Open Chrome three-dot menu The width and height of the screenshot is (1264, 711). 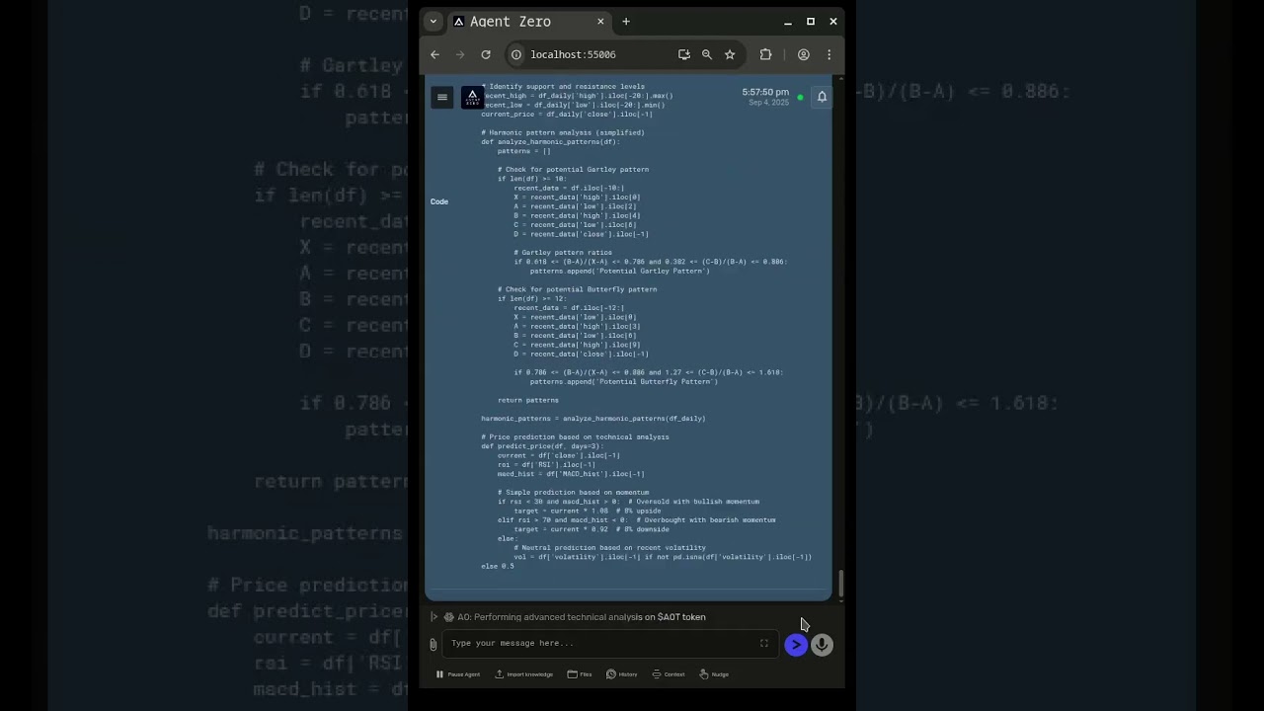(x=829, y=55)
